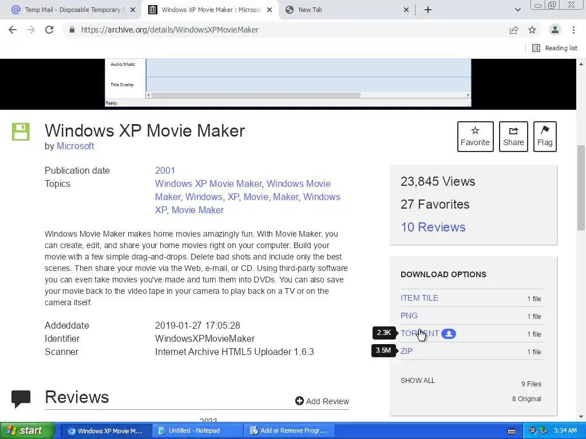Click the 9 Files count link
586x439 pixels.
(530, 384)
